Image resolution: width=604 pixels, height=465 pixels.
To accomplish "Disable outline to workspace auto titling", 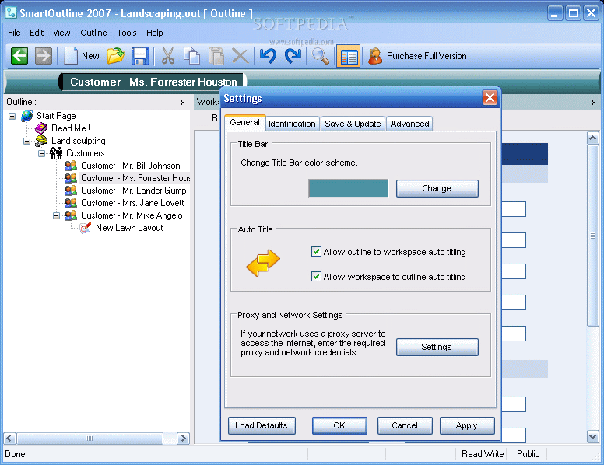I will (x=316, y=252).
